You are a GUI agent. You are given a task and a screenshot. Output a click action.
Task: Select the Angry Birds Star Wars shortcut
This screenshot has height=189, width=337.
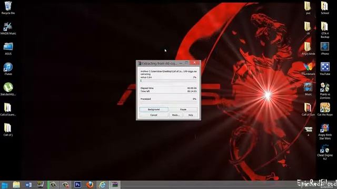(x=325, y=132)
